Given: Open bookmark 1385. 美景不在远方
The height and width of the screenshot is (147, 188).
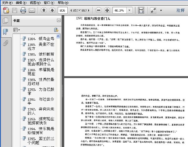Looking at the screenshot, I should [41, 46].
